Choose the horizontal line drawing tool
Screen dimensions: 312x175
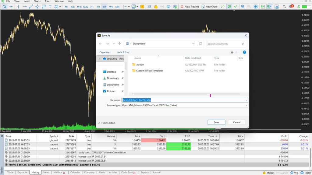(25, 7)
